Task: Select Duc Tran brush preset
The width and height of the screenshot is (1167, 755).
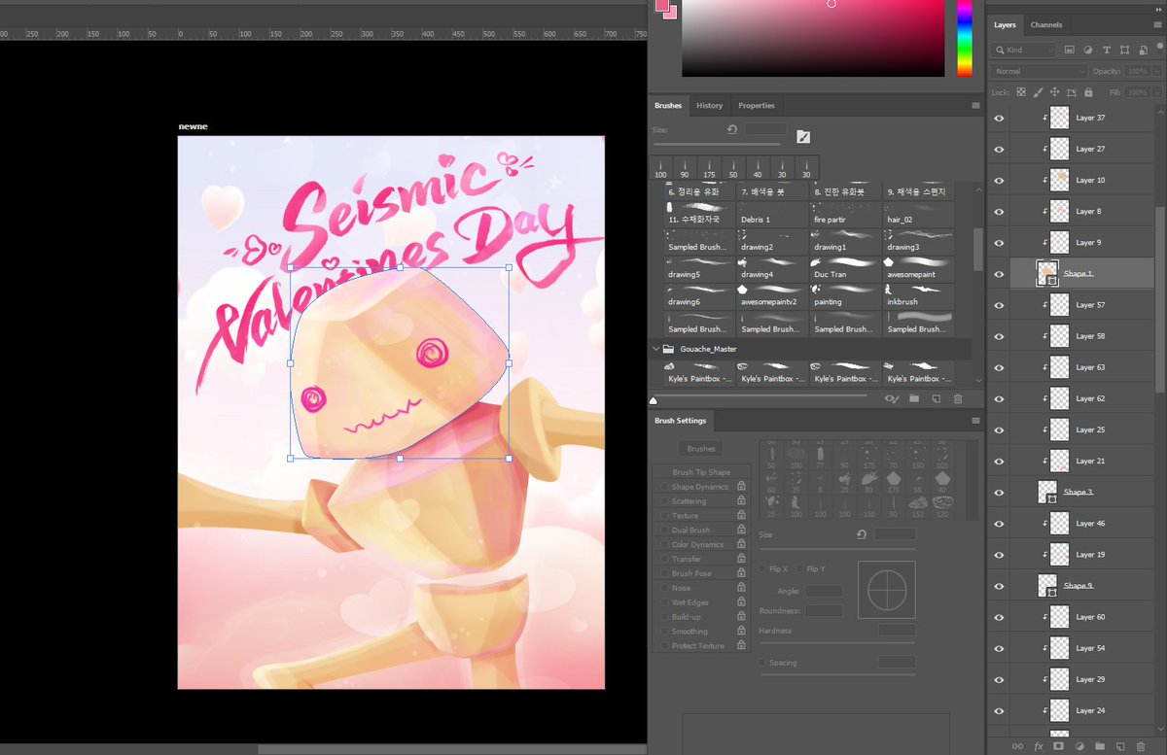Action: [846, 267]
